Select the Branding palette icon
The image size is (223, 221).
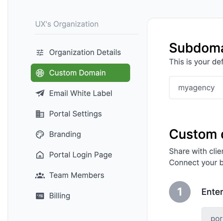(40, 134)
